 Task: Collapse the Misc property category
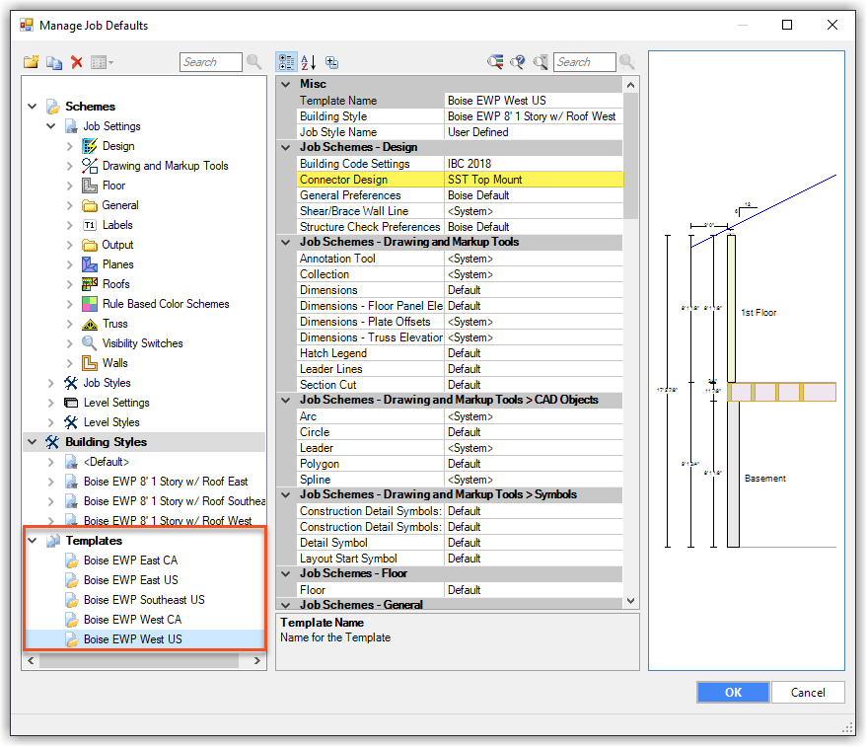point(286,84)
